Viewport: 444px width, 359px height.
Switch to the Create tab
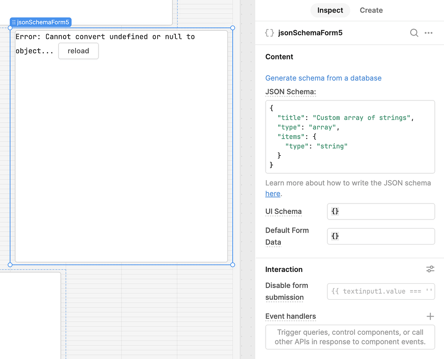click(371, 10)
